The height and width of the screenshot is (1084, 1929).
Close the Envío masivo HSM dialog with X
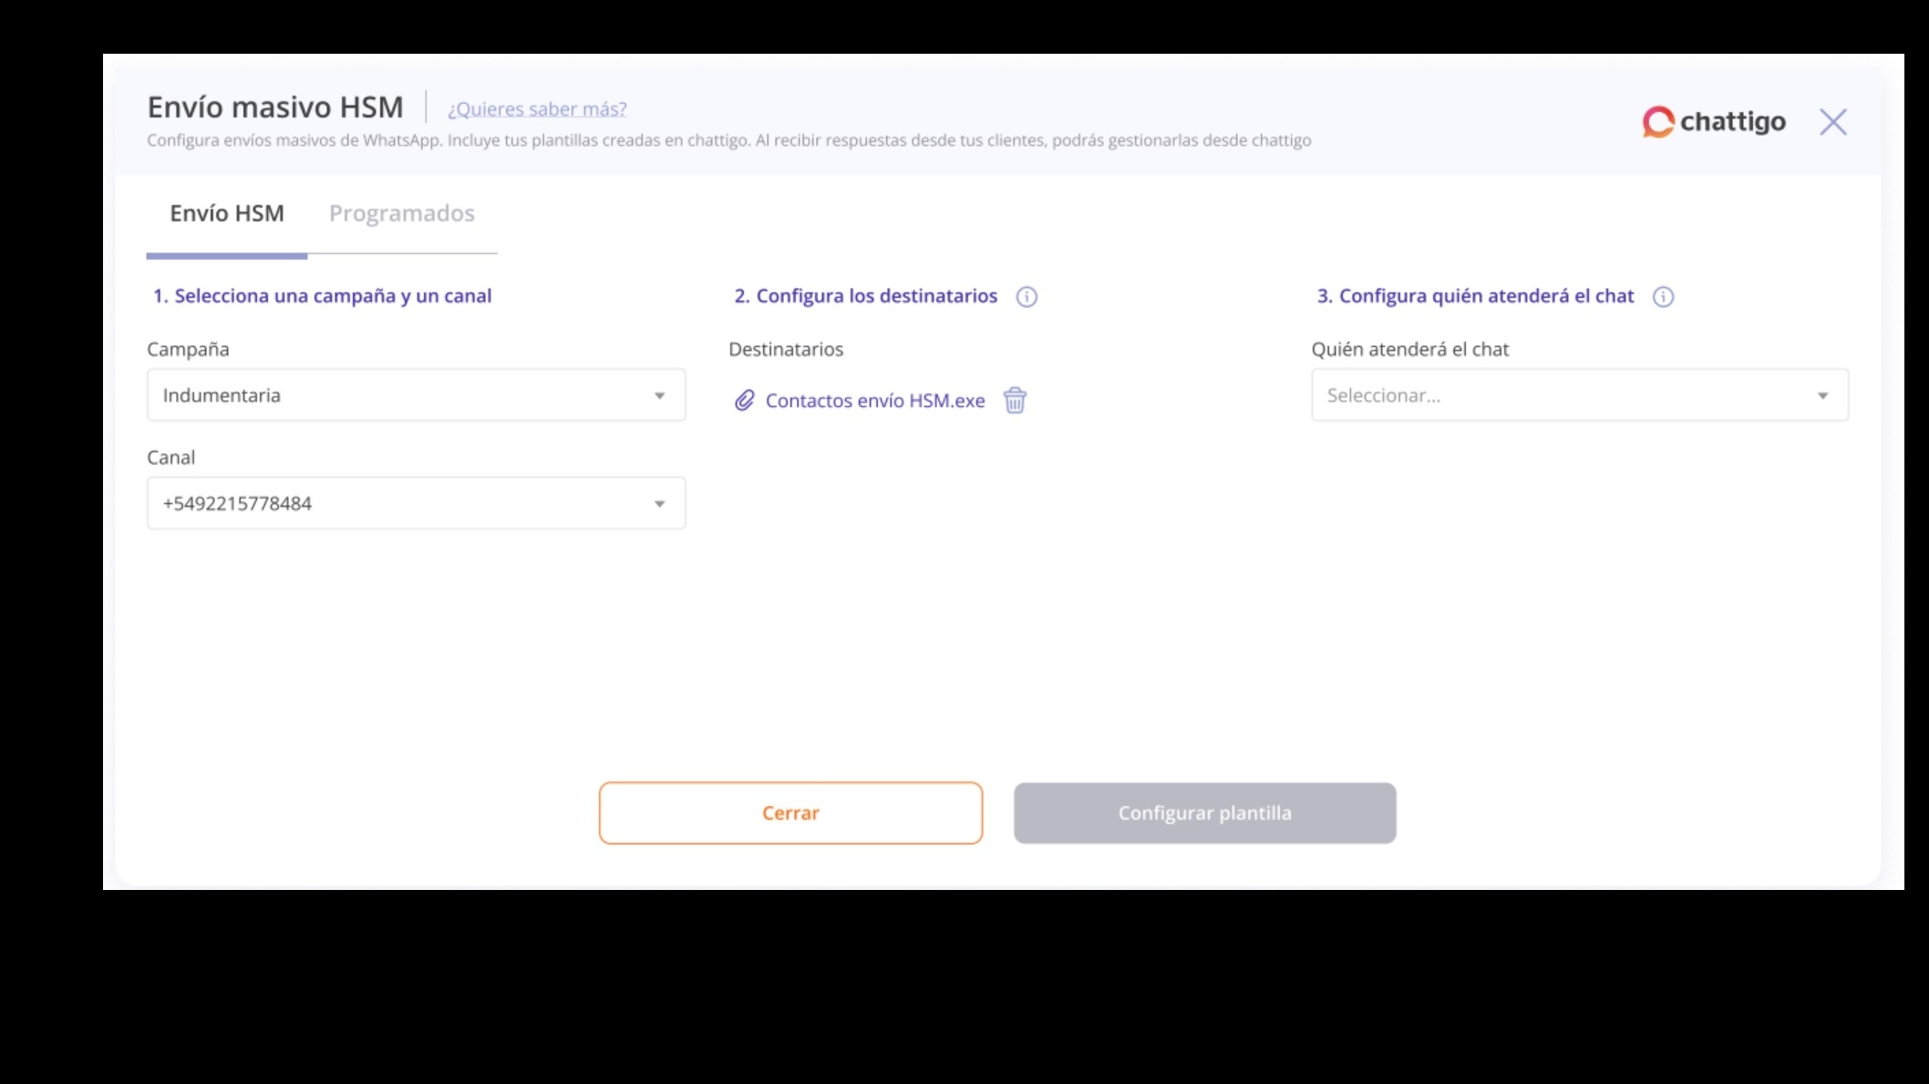pyautogui.click(x=1832, y=122)
